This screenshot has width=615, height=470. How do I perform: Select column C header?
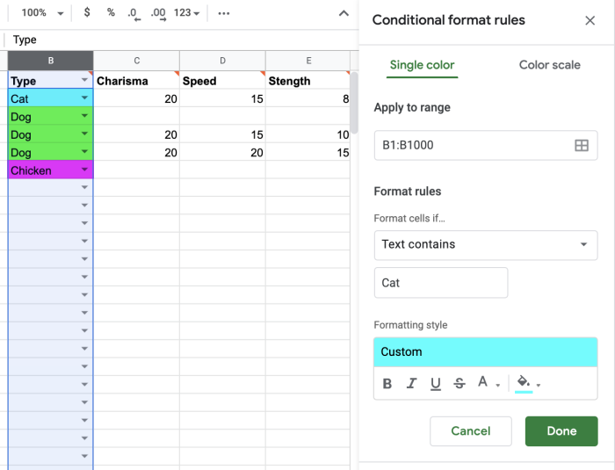coord(136,61)
